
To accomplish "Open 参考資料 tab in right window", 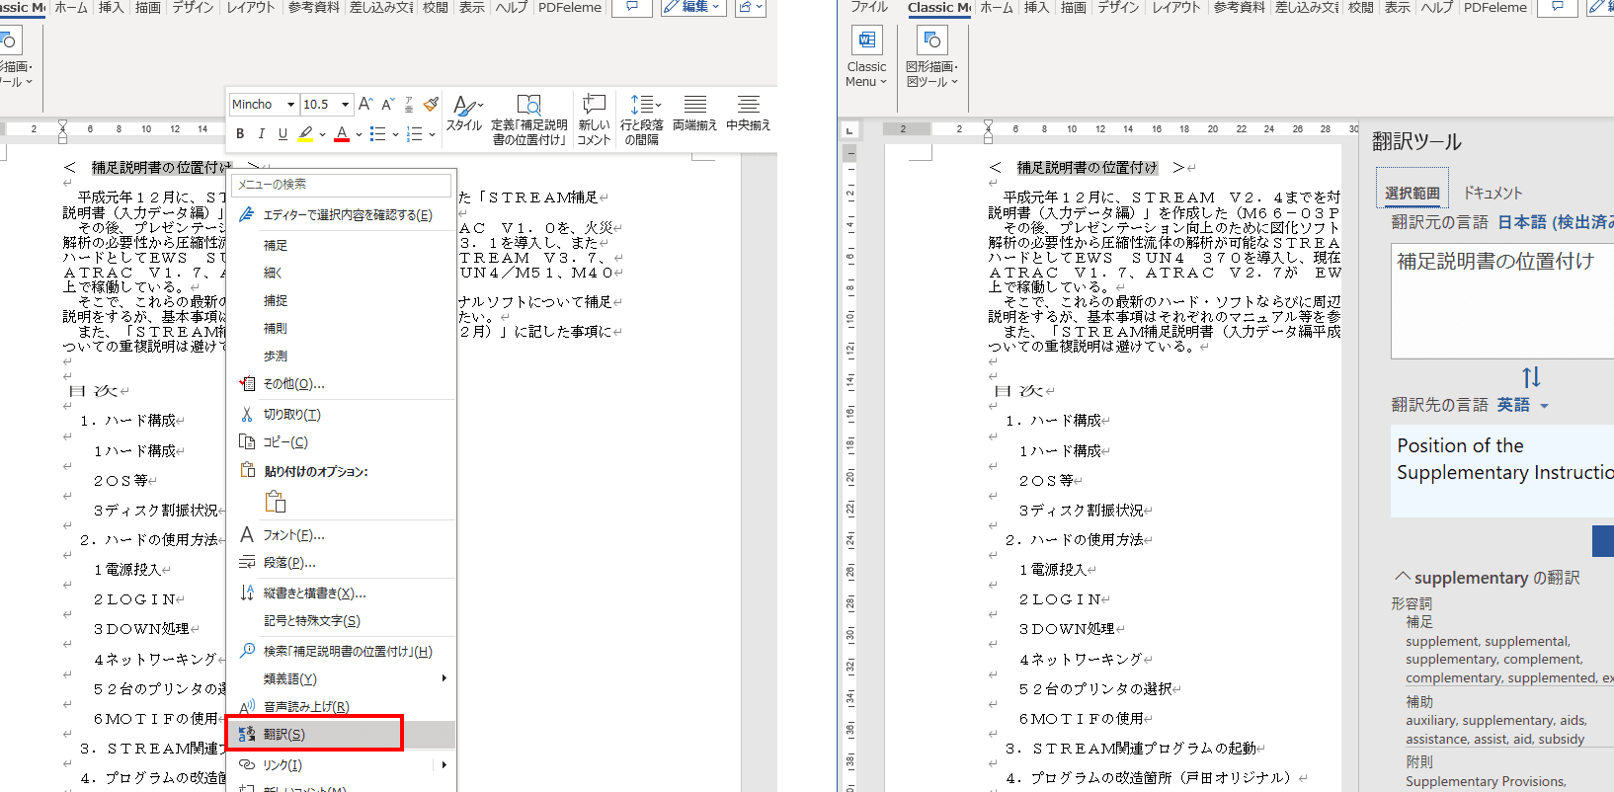I will click(1239, 7).
